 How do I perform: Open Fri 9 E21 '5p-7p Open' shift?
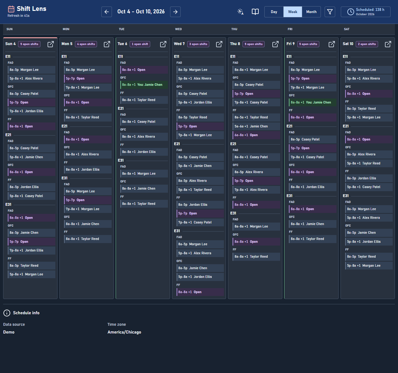tap(313, 148)
